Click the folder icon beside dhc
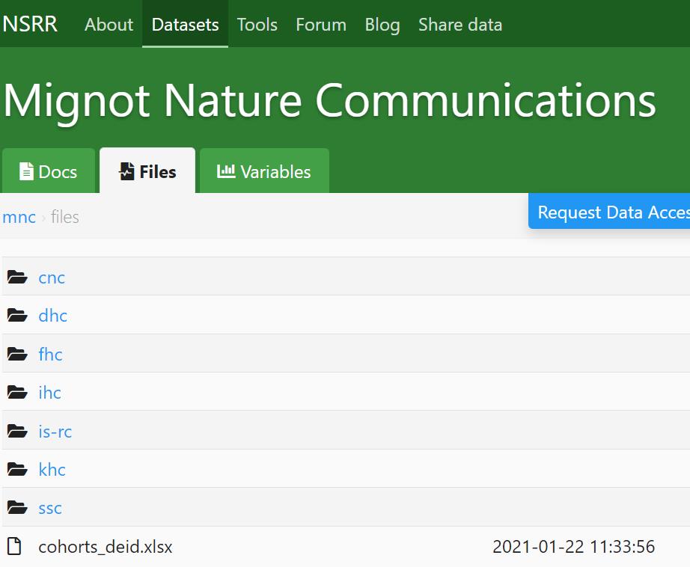The image size is (690, 567). 17,316
